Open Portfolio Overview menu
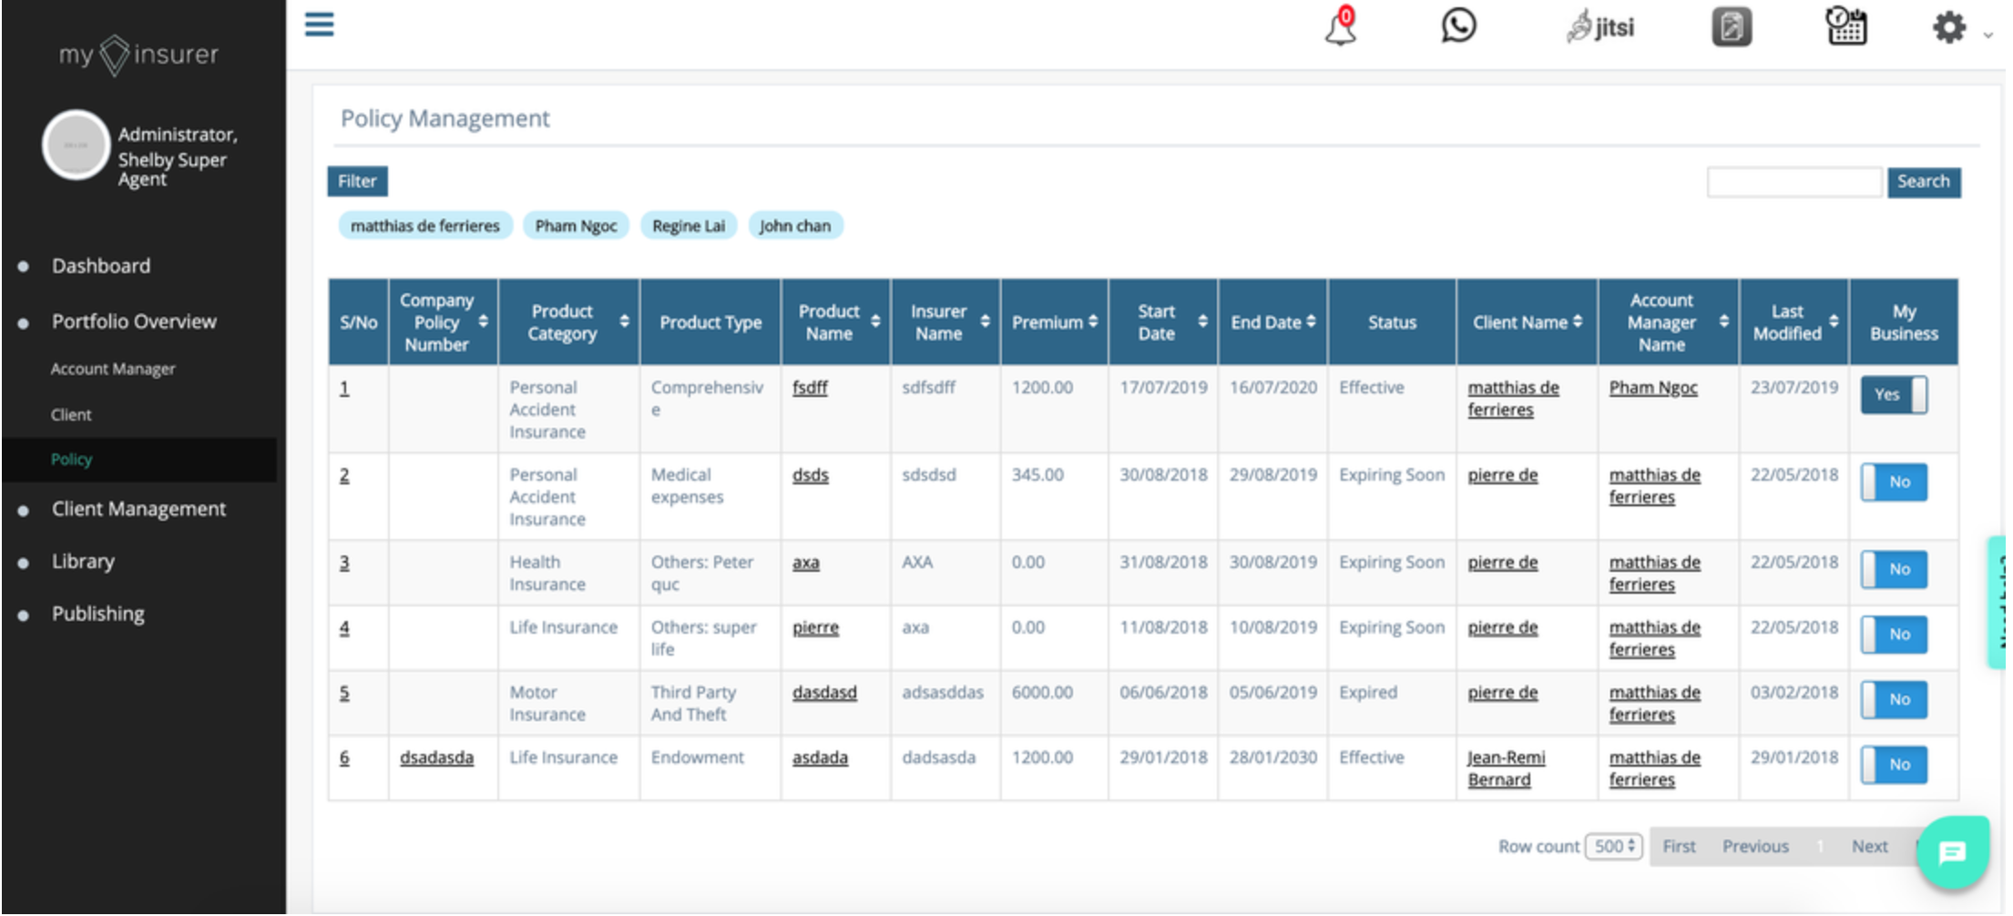 coord(134,321)
